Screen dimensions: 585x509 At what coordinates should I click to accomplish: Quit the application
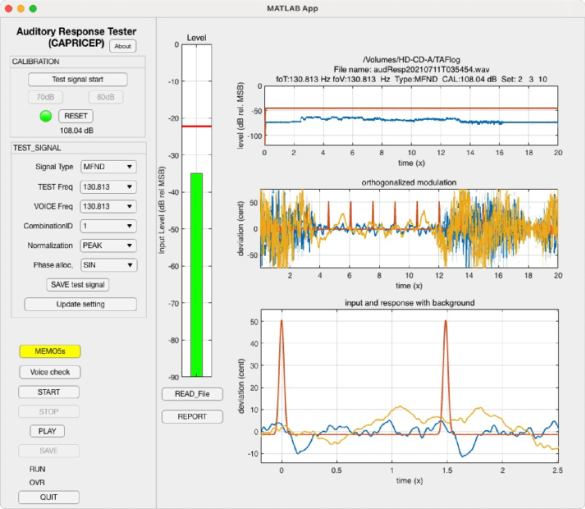(x=49, y=497)
